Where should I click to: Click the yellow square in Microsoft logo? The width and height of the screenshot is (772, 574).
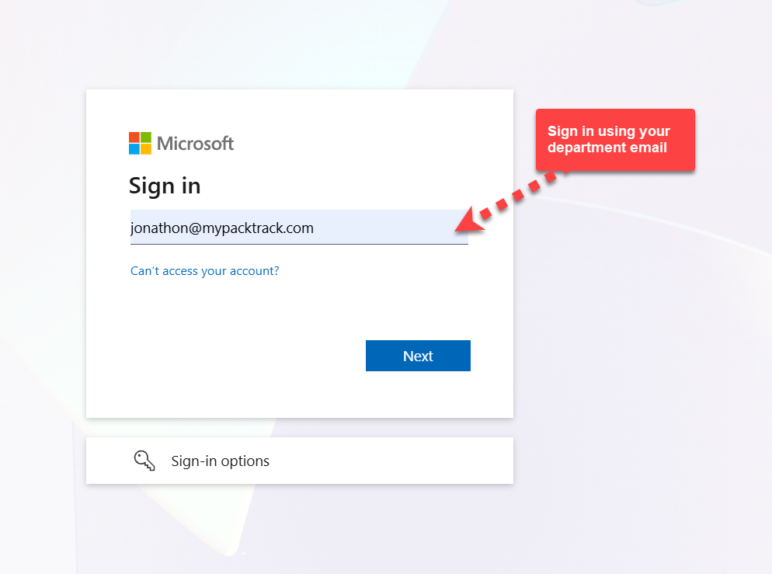pyautogui.click(x=146, y=149)
